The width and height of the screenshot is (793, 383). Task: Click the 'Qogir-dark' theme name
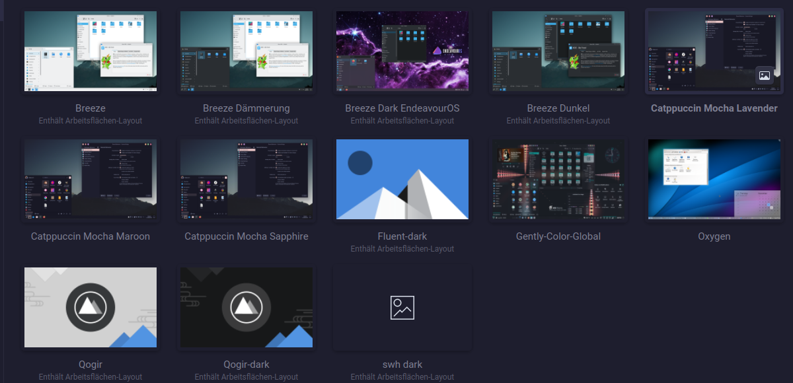pyautogui.click(x=246, y=365)
